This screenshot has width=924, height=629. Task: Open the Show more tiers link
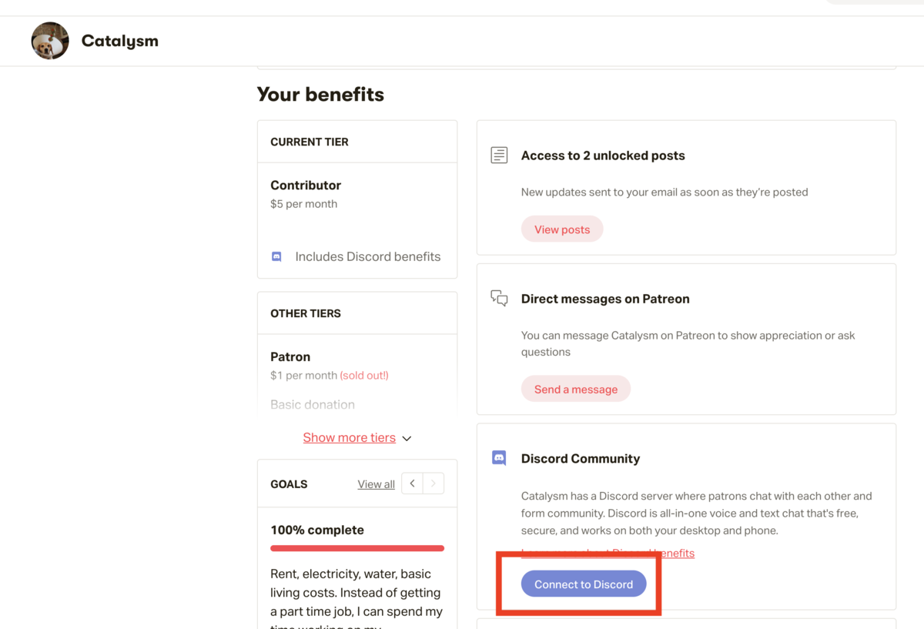pyautogui.click(x=349, y=437)
